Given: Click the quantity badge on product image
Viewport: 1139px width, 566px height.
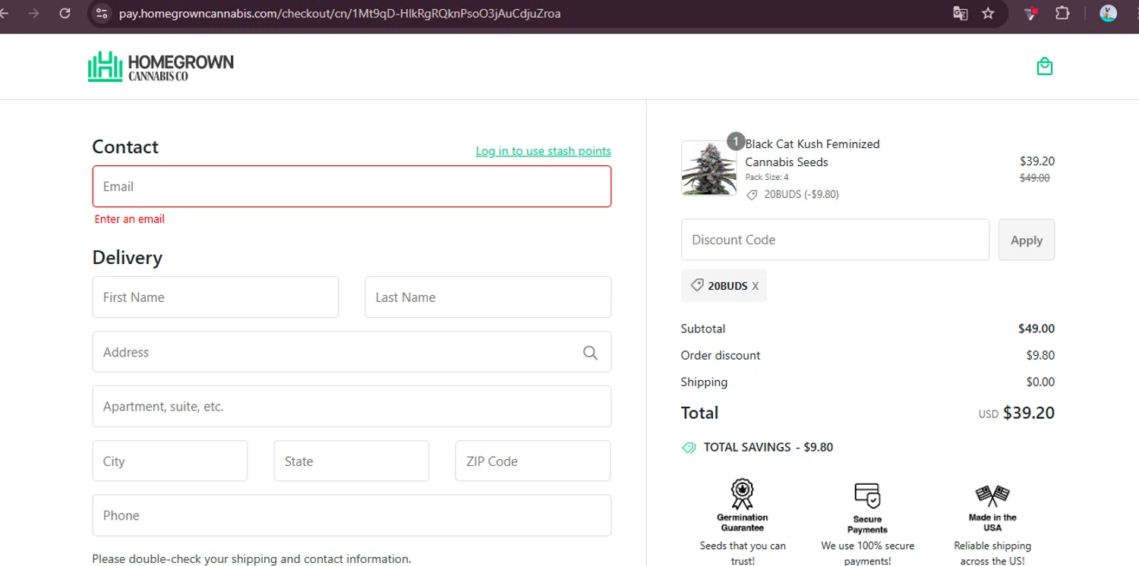Looking at the screenshot, I should pos(735,141).
